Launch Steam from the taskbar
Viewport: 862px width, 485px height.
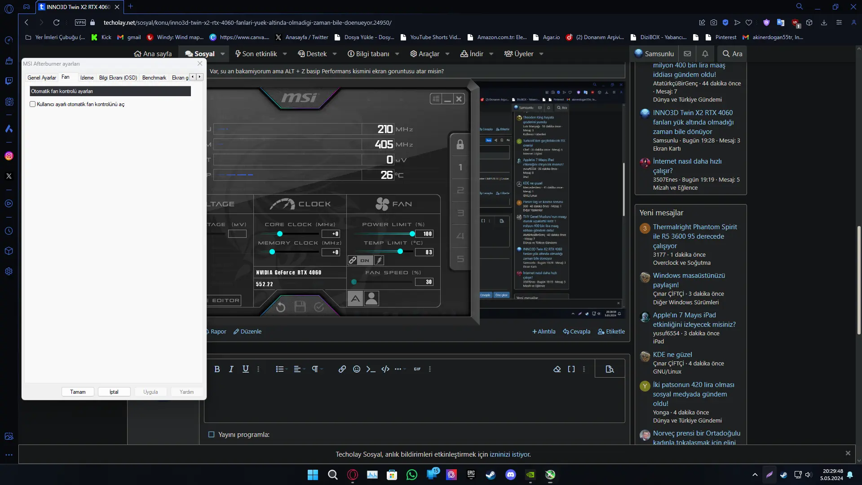pyautogui.click(x=491, y=475)
